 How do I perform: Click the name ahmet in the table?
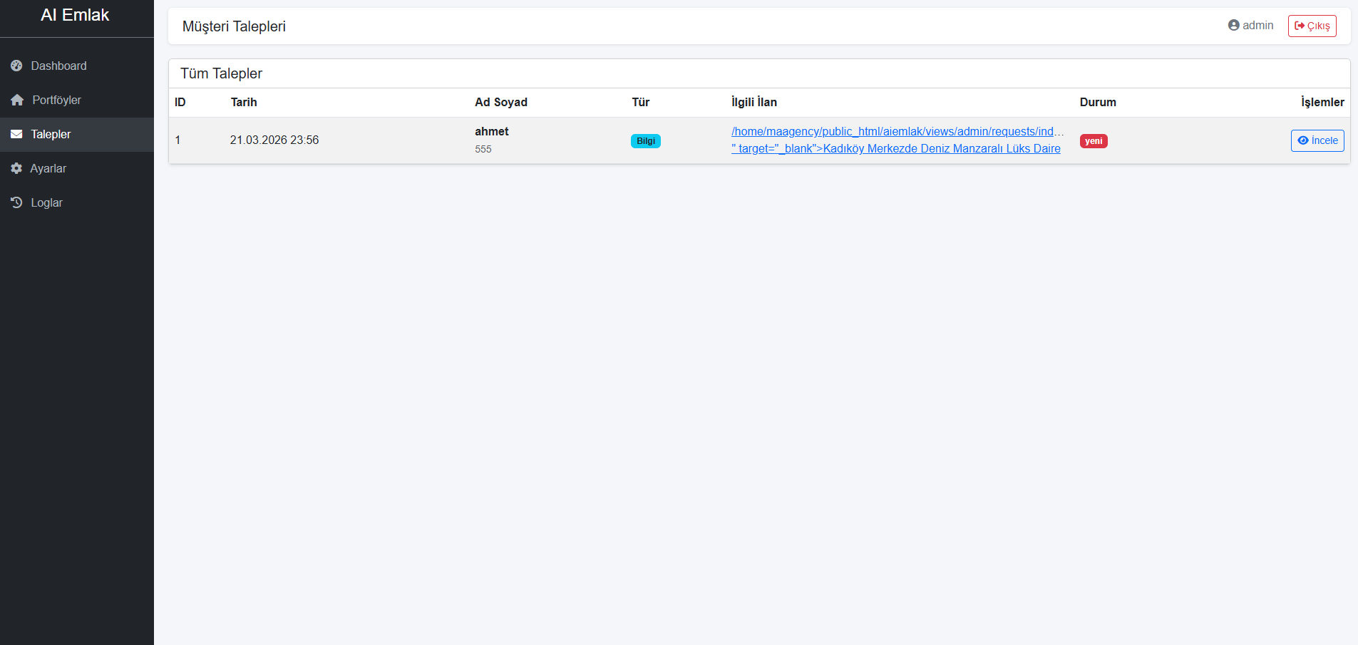click(492, 131)
